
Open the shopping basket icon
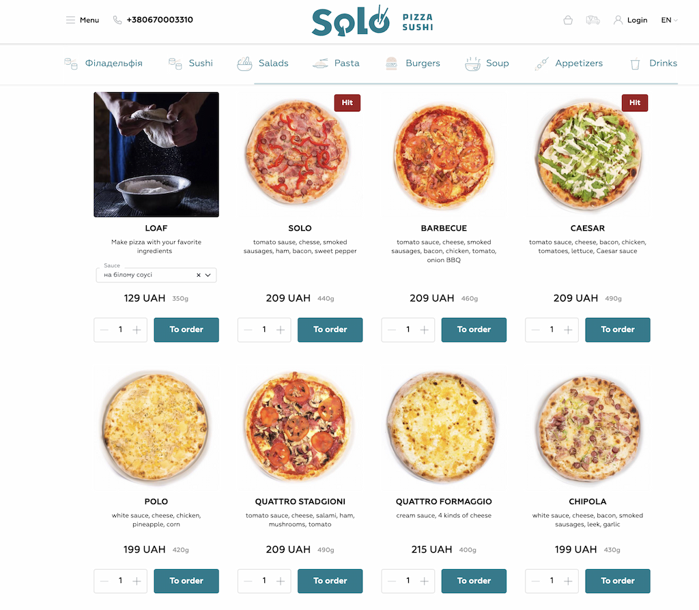click(x=567, y=20)
